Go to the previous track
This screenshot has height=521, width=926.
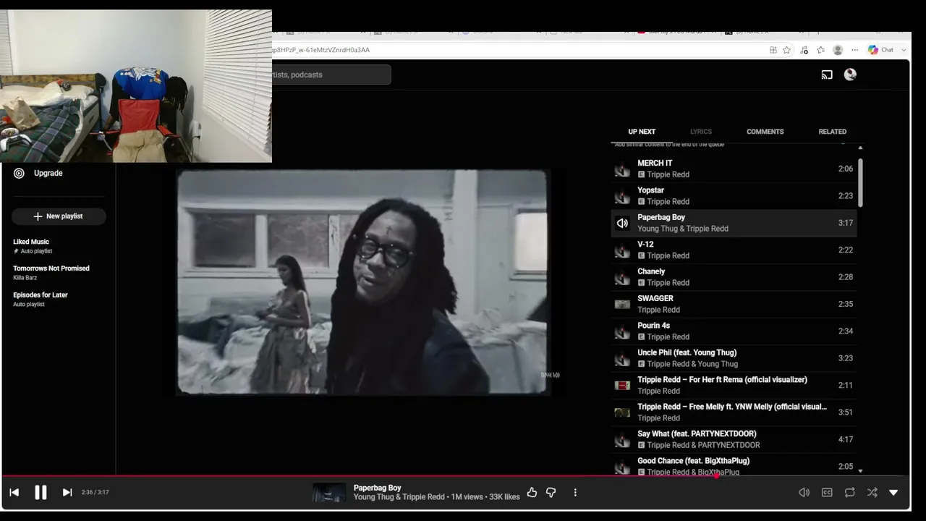(14, 492)
